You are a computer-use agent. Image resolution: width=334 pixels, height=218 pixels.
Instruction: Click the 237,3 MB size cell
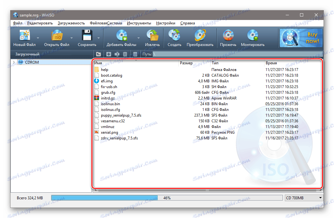(x=202, y=115)
